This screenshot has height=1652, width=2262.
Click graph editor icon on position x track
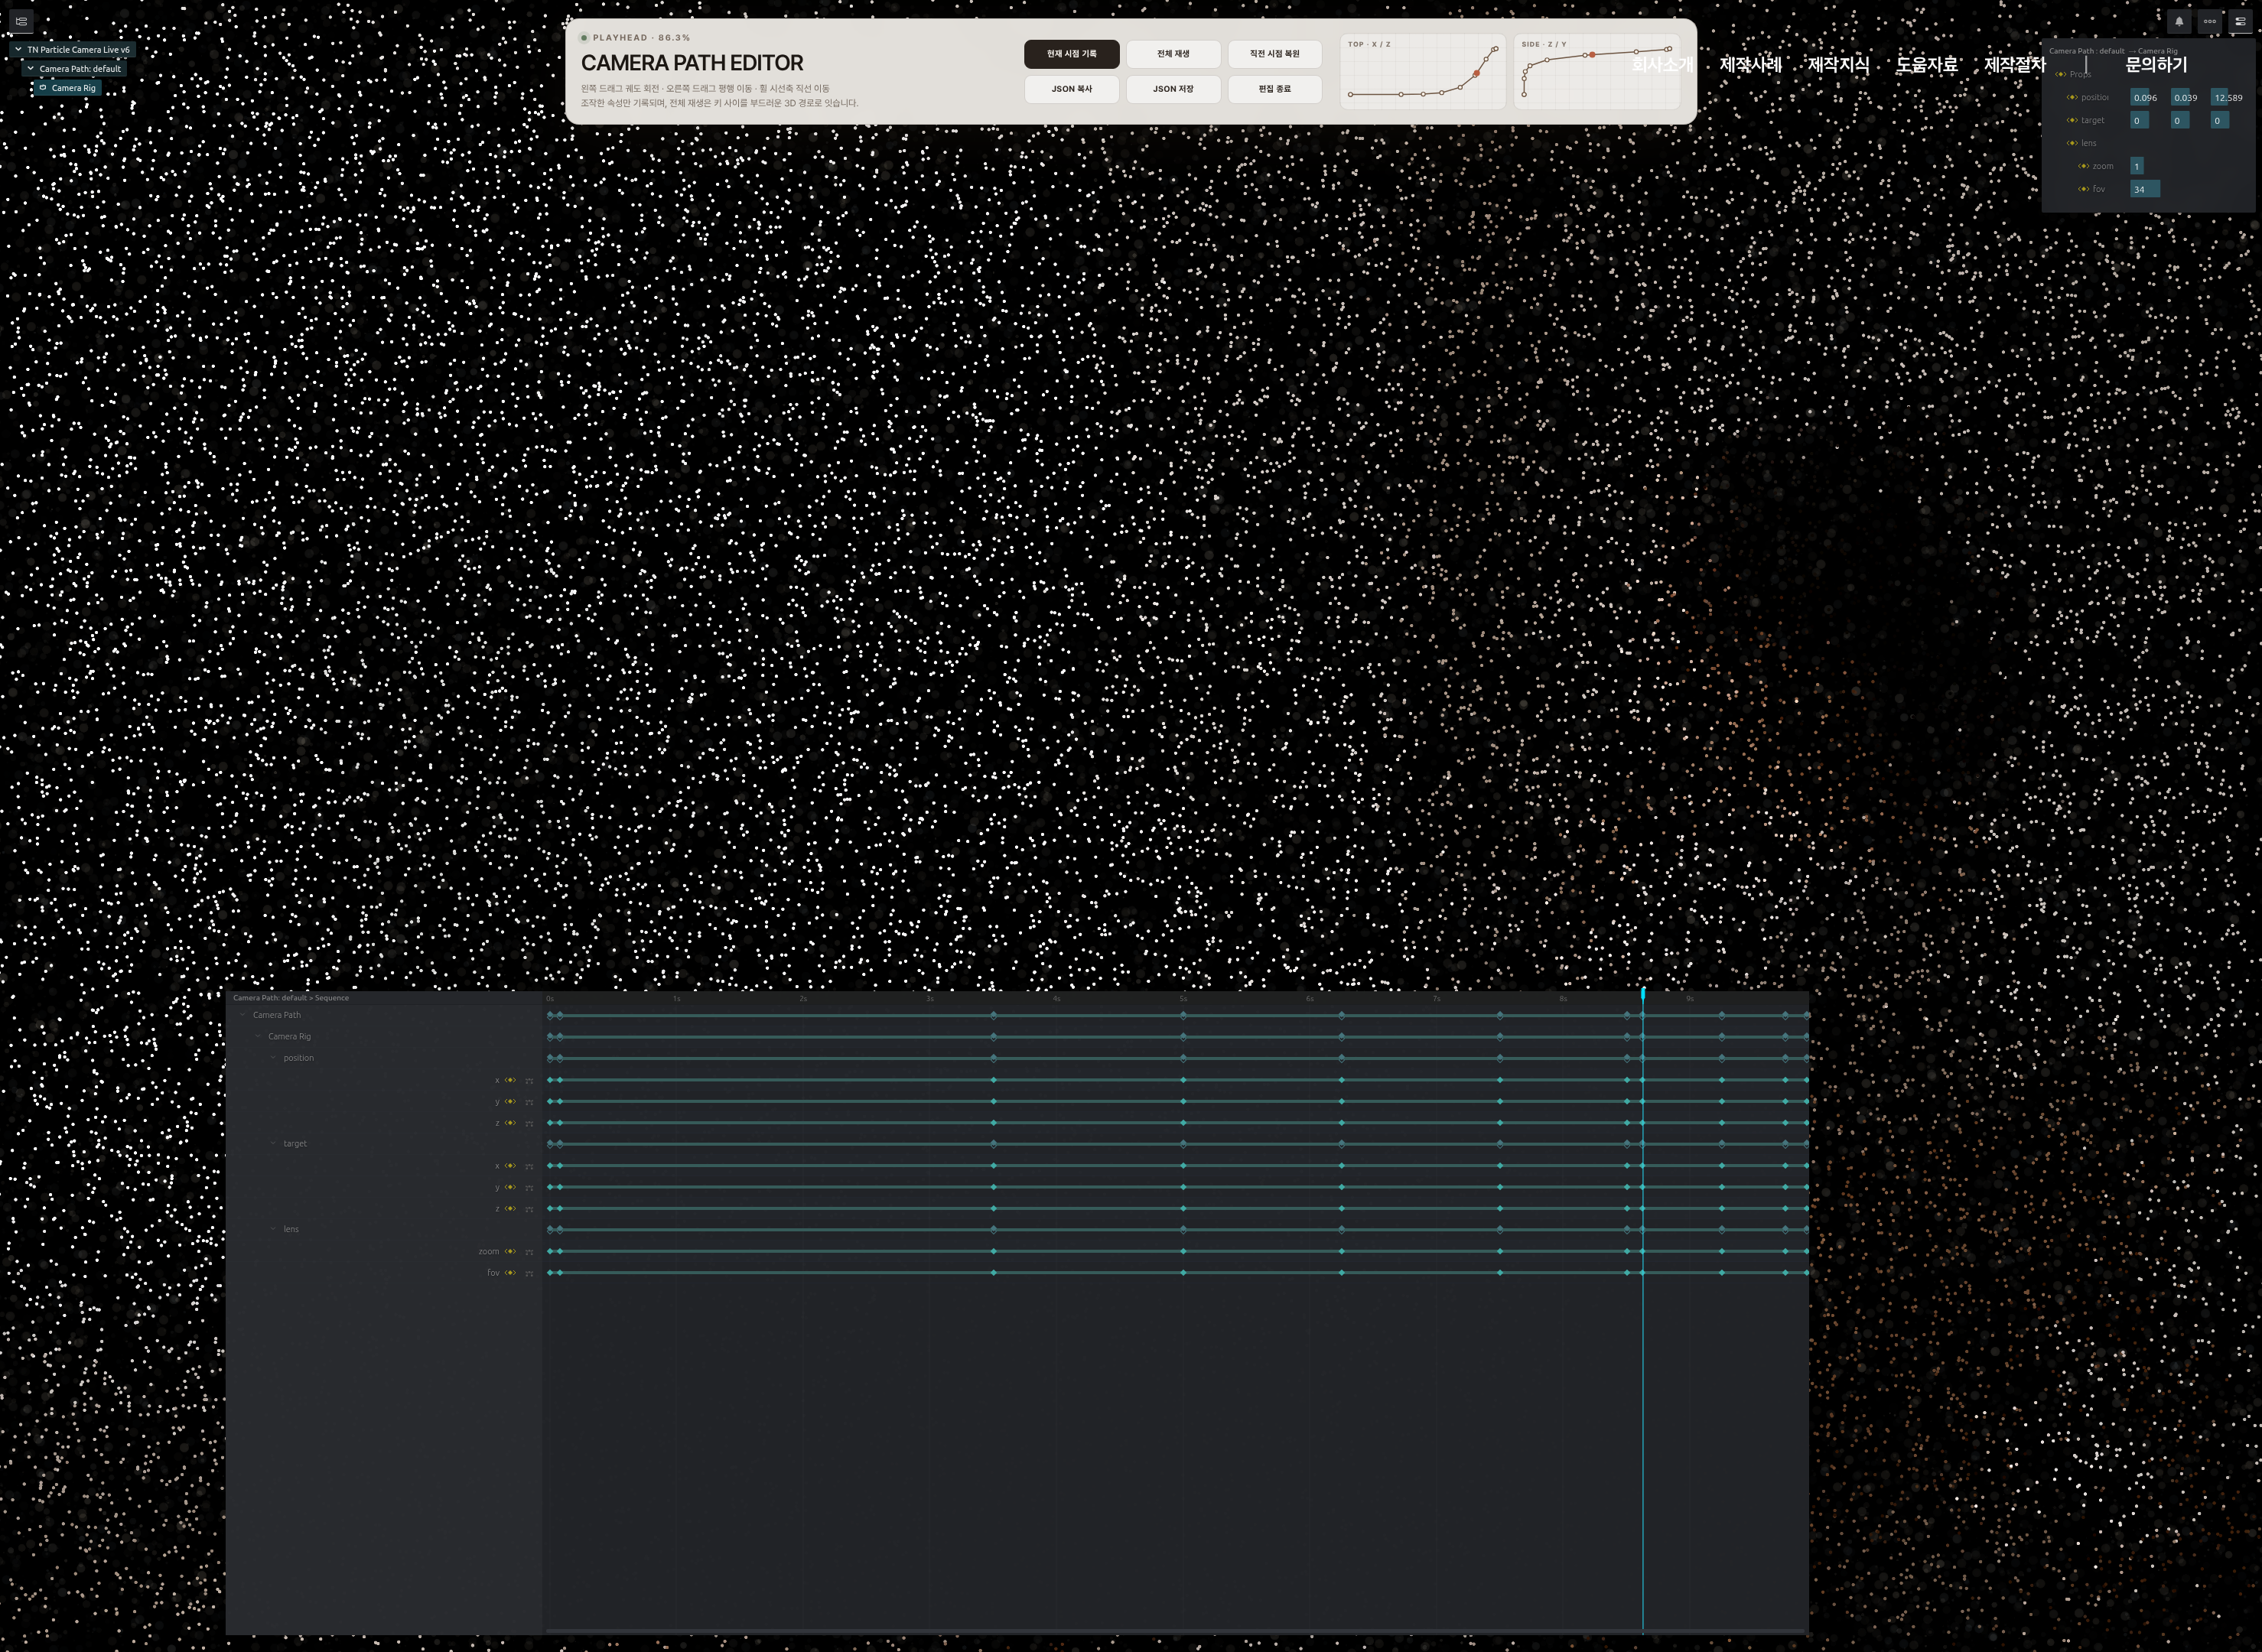coord(529,1080)
